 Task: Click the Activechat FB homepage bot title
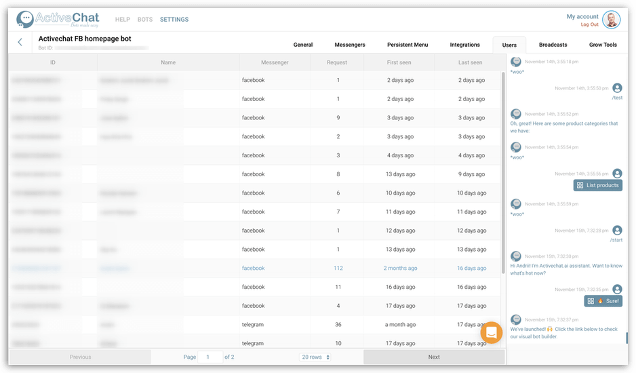pyautogui.click(x=85, y=39)
